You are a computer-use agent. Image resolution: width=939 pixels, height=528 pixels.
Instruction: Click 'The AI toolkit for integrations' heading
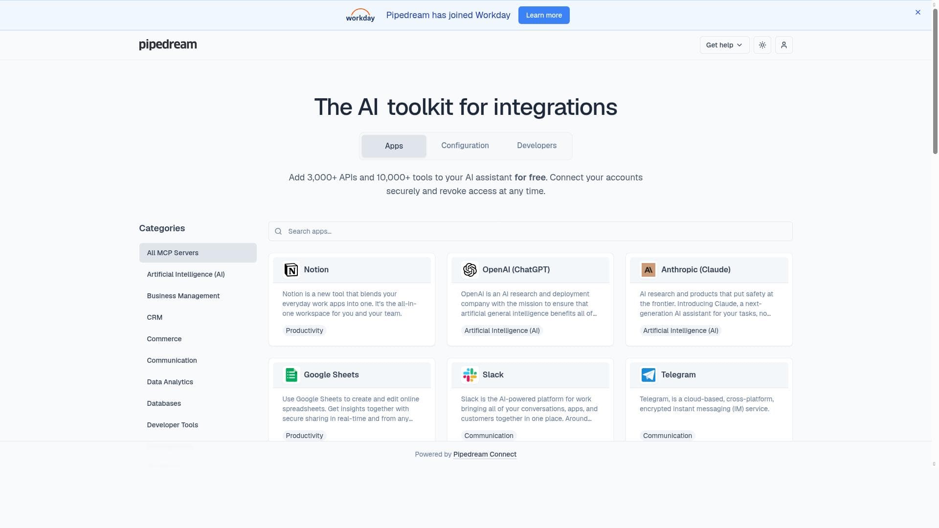click(x=466, y=107)
